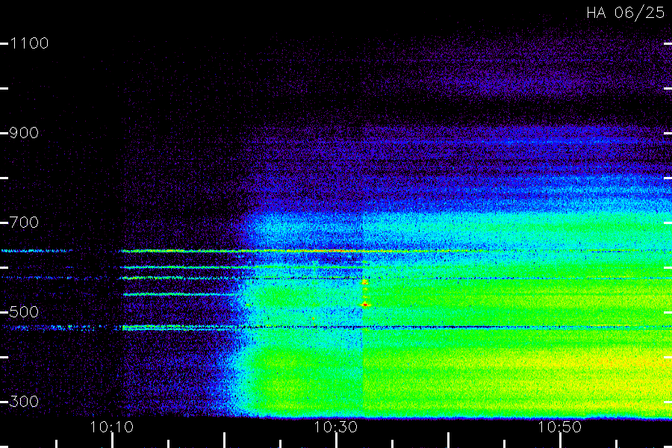Click the 10:50 time axis label
This screenshot has width=672, height=448.
click(x=559, y=427)
